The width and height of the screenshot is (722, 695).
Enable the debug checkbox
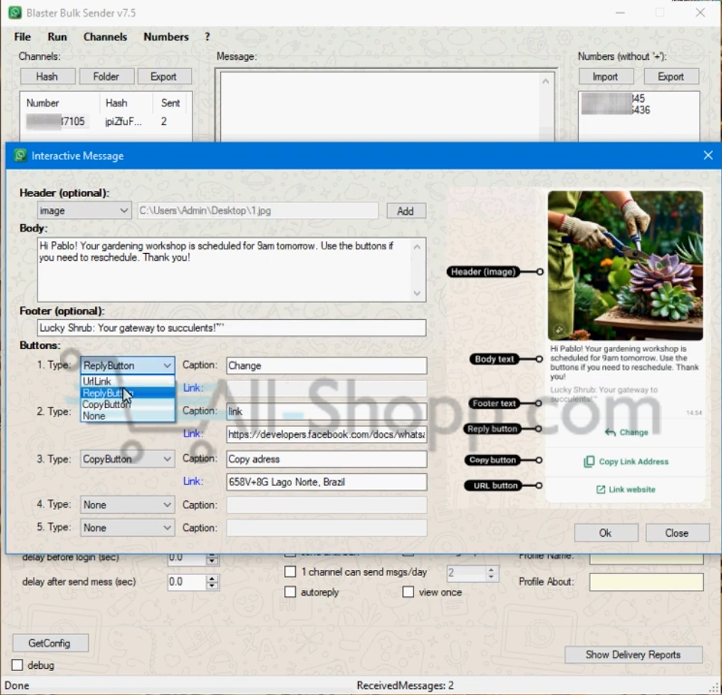pyautogui.click(x=18, y=665)
